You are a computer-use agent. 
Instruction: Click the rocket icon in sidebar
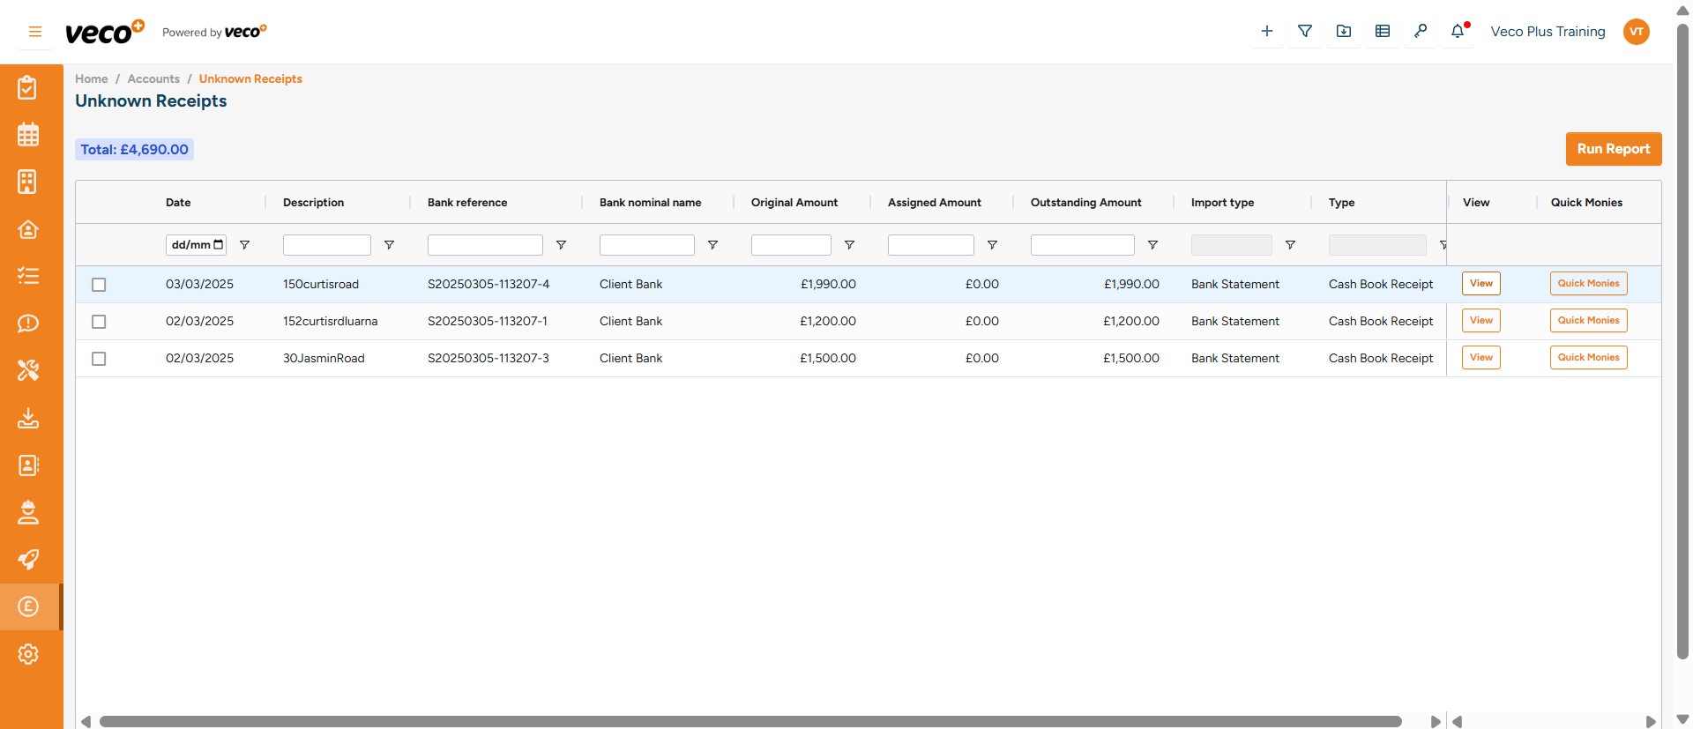coord(28,560)
